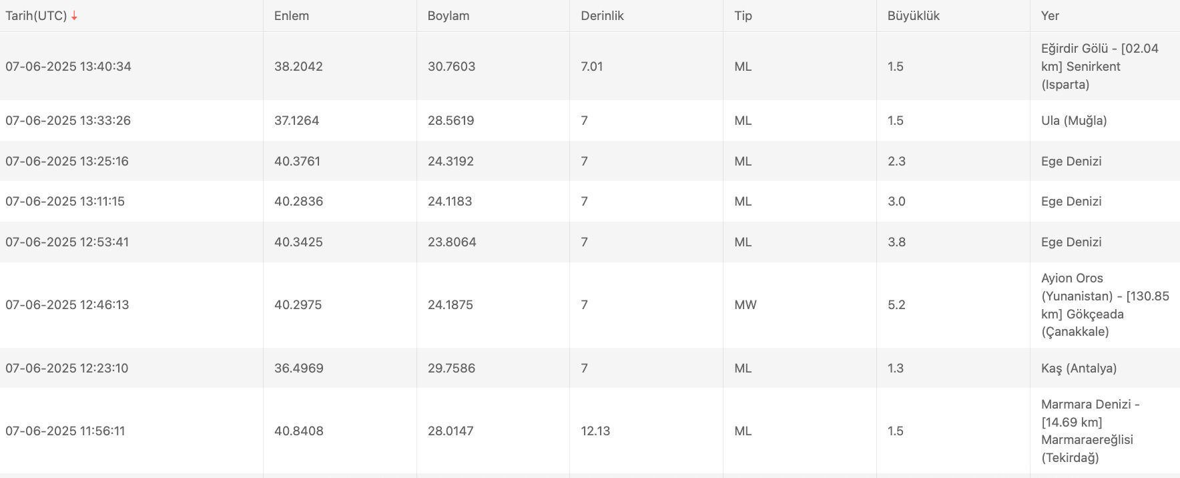Select the Marmara Denizi Marmaraereğlisi location cell
The image size is (1180, 478).
pyautogui.click(x=1090, y=431)
